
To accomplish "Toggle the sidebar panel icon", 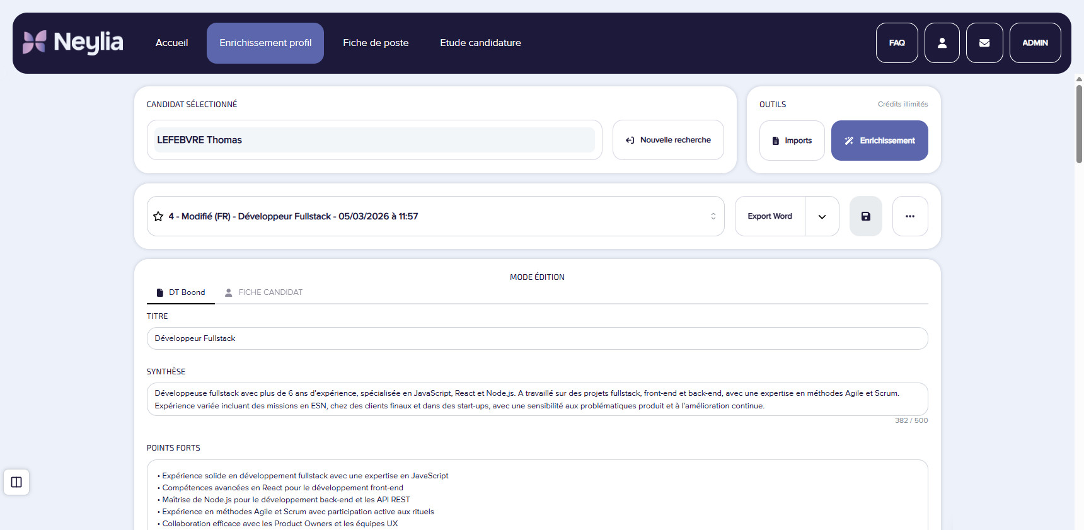I will click(x=16, y=482).
